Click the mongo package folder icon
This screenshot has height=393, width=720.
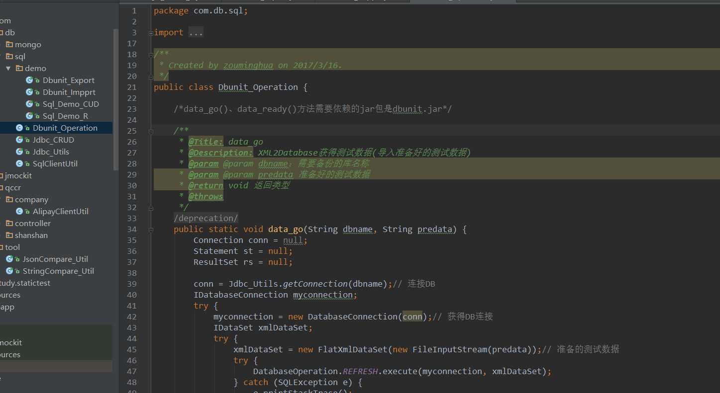click(x=9, y=44)
